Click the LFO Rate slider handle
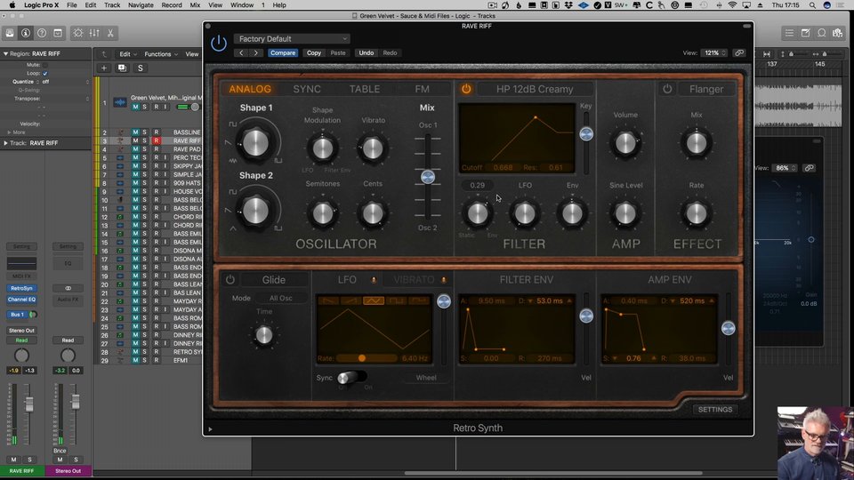 [362, 358]
